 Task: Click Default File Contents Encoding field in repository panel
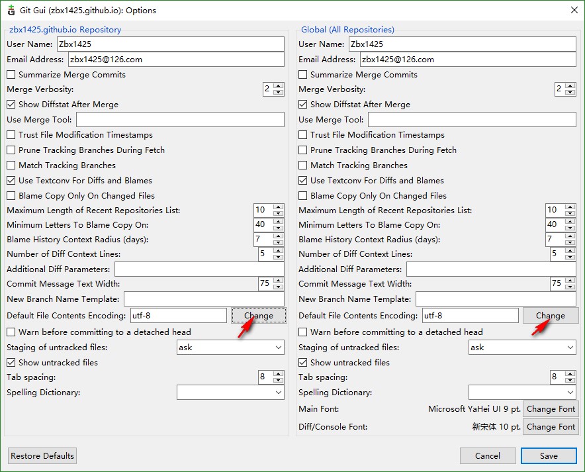pos(179,316)
